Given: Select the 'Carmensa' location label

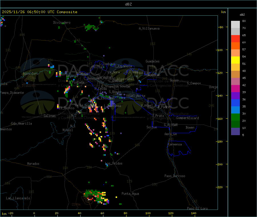Looking at the screenshot, I should 175,144.
